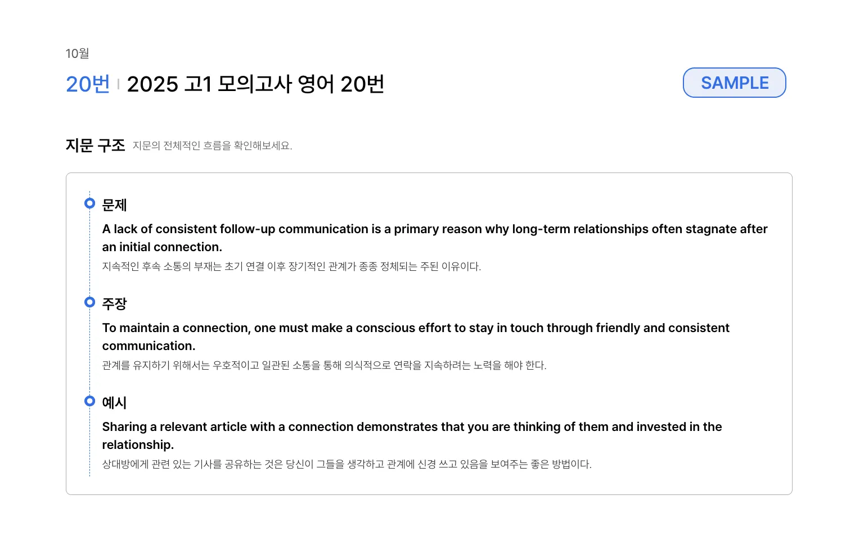Click the circle marker beside 예시

pos(89,401)
